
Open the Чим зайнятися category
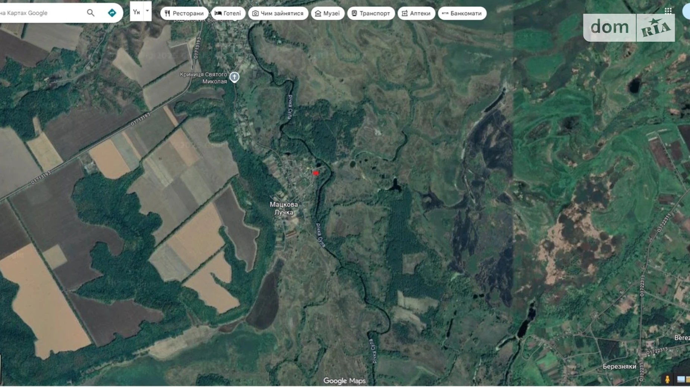[x=278, y=13]
